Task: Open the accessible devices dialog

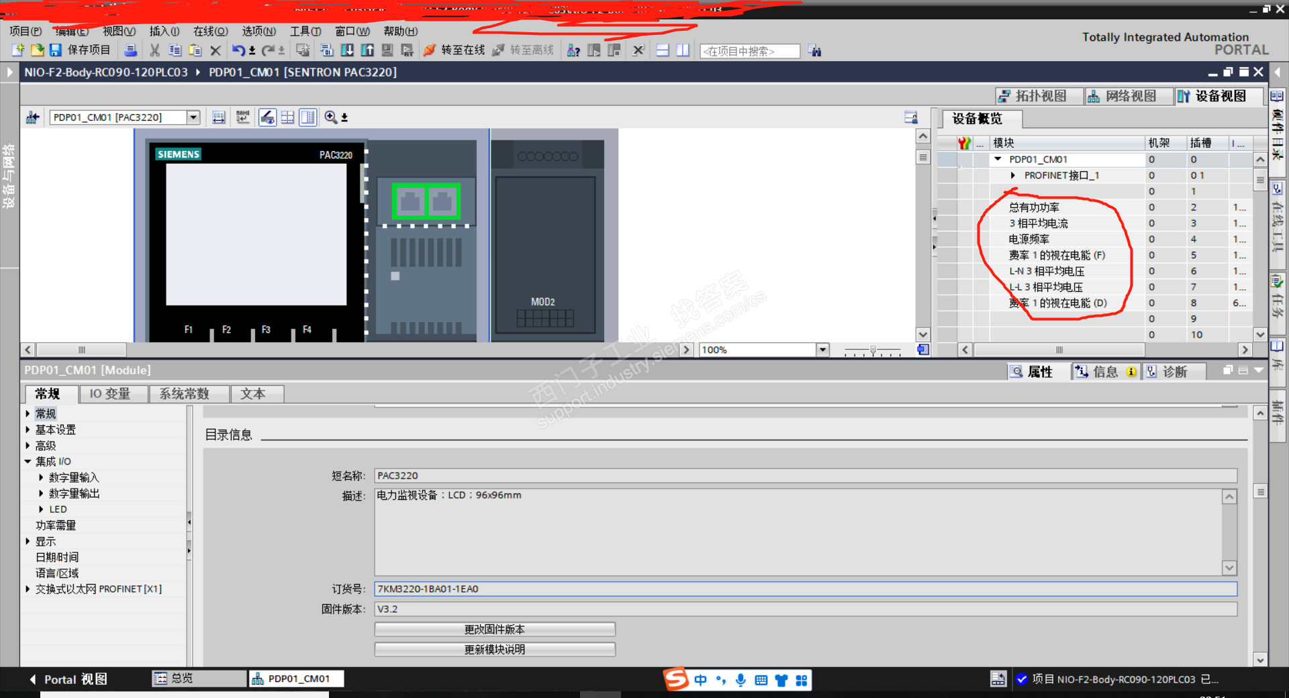Action: pyautogui.click(x=573, y=50)
